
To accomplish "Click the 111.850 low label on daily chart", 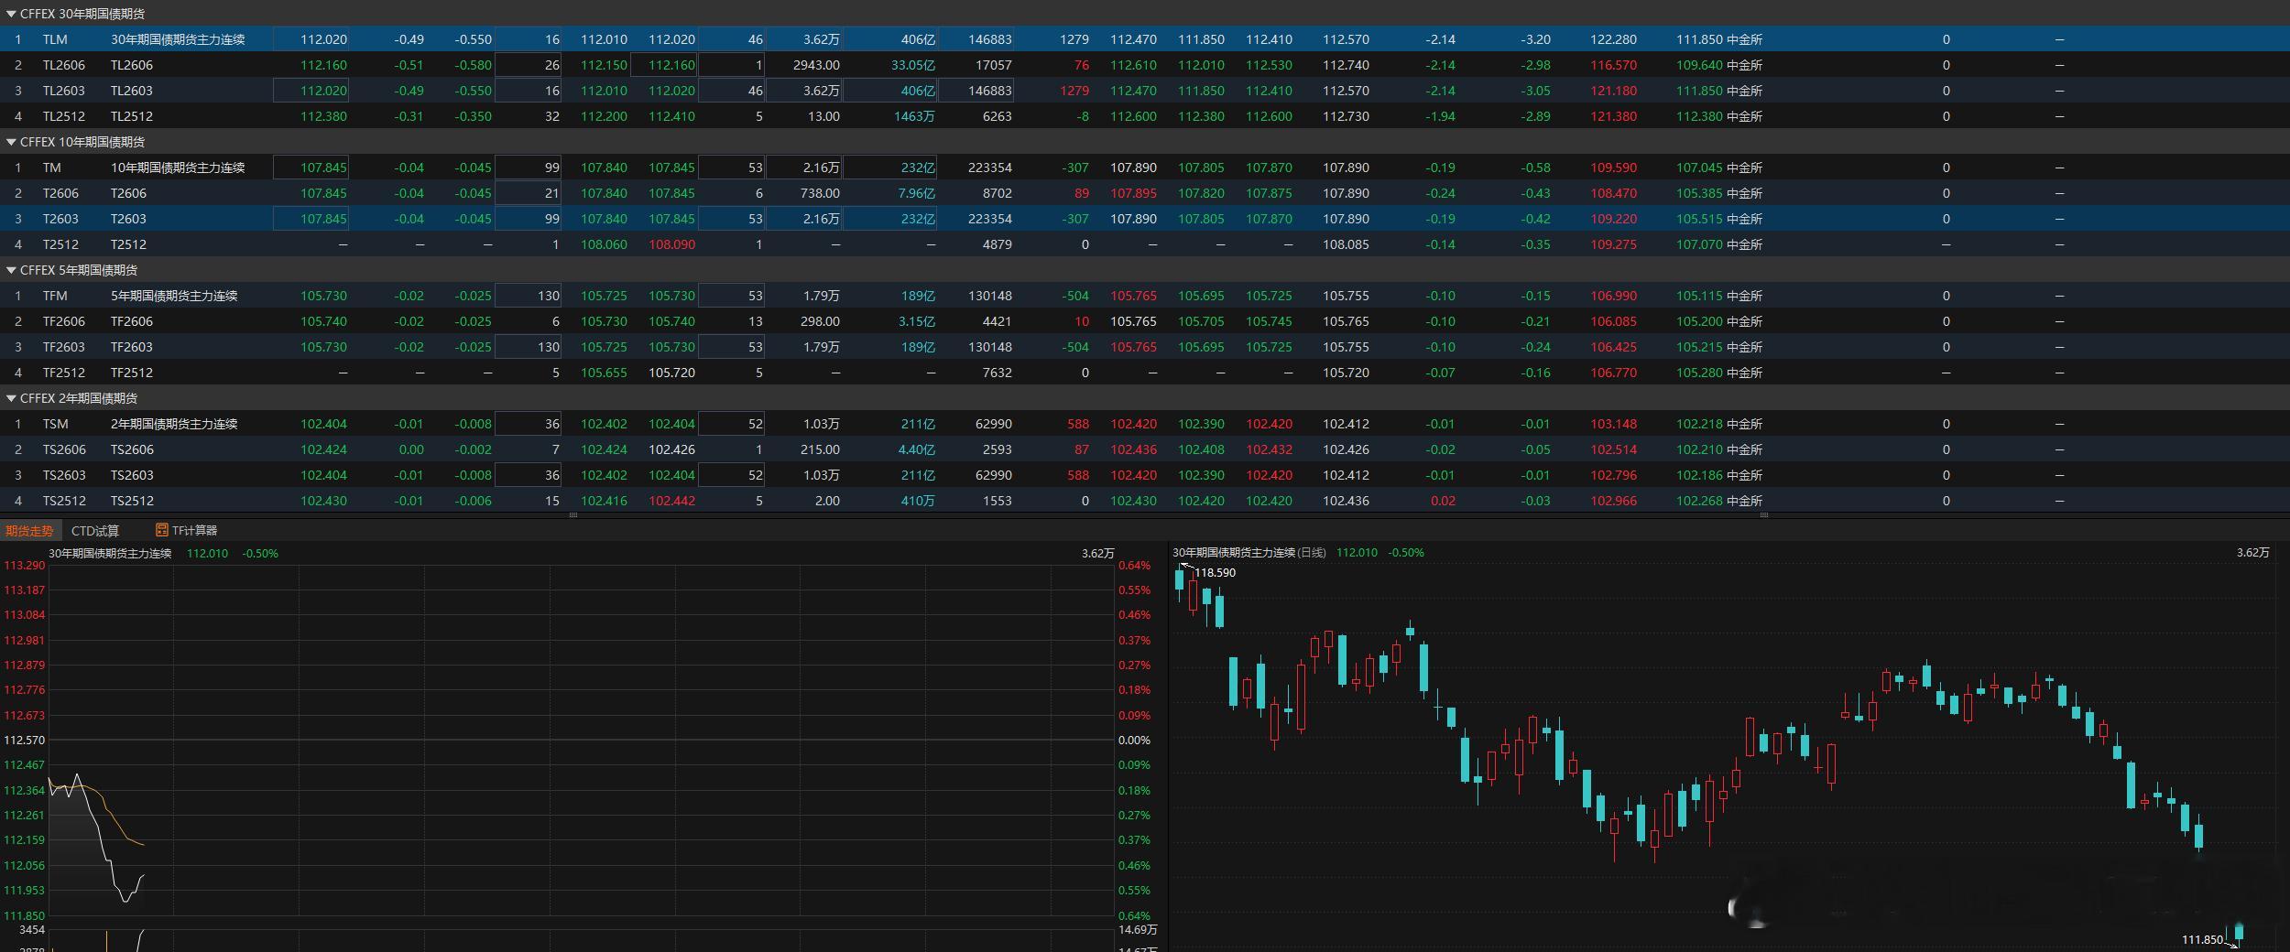I will pyautogui.click(x=2202, y=940).
